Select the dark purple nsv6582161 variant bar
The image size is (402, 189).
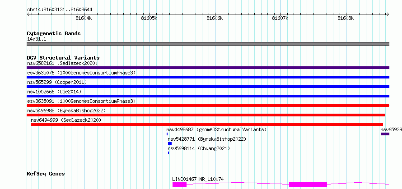tap(208, 68)
